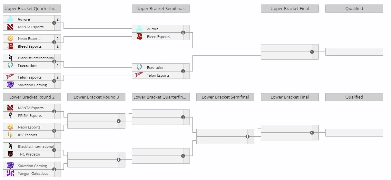Screen dimensions: 391x180
Task: Open IHC Esports team link
Action: click(27, 135)
